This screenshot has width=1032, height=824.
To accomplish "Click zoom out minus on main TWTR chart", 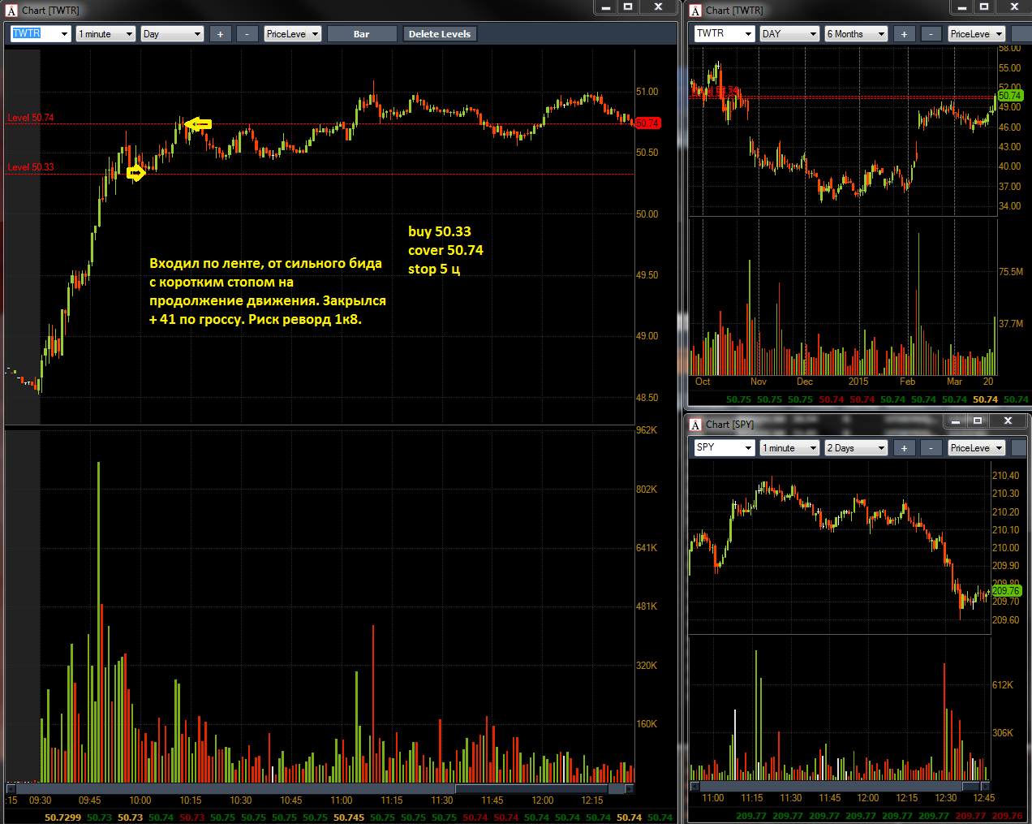I will coord(247,34).
